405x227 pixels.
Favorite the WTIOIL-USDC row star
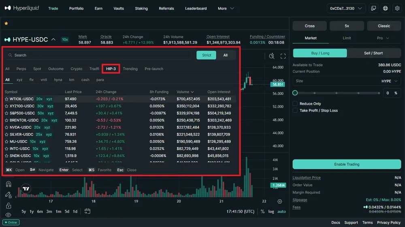click(x=6, y=99)
